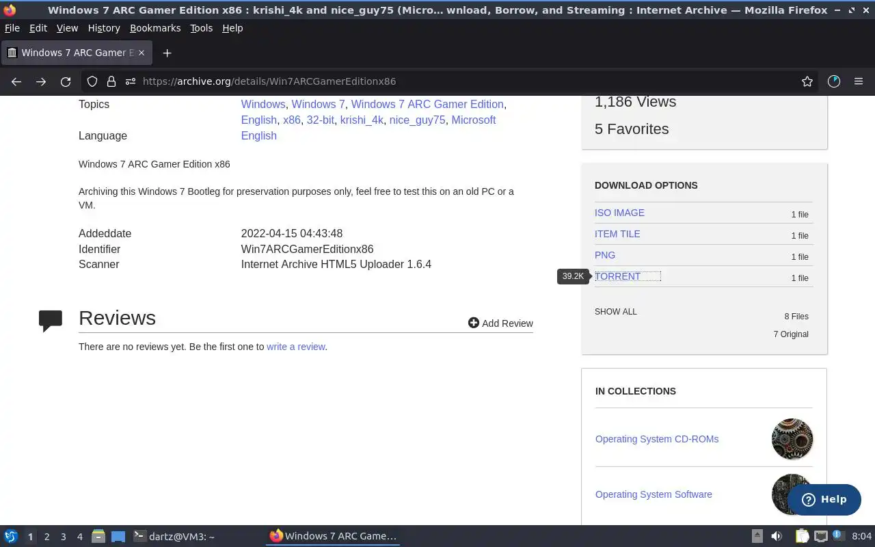Open the Microsoft topic link
Viewport: 875px width, 547px height.
click(474, 120)
